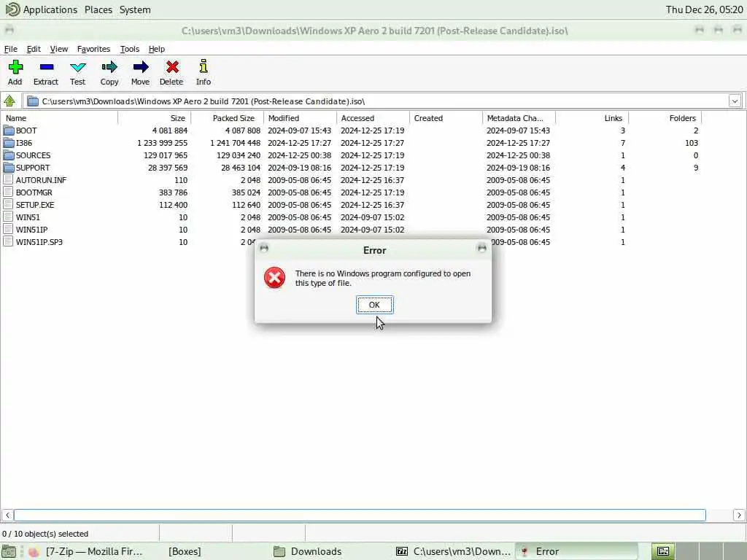
Task: Click the horizontal scrollbar thumb
Action: tap(360, 515)
